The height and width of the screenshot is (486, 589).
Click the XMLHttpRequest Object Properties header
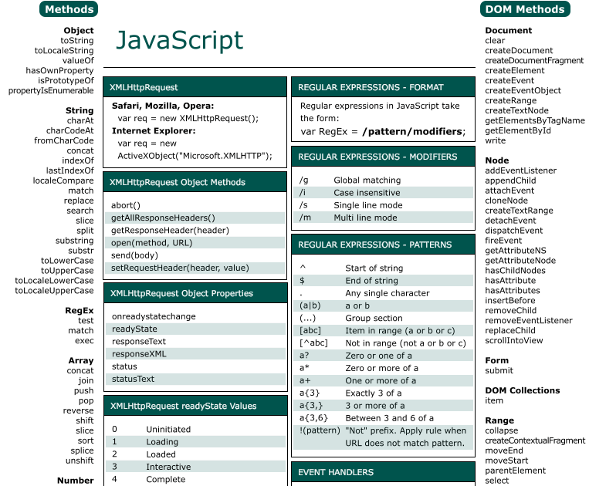pyautogui.click(x=195, y=293)
